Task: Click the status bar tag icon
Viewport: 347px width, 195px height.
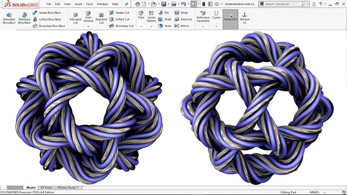Action: (345, 192)
